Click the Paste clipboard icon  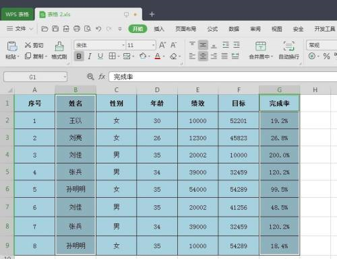[12, 46]
